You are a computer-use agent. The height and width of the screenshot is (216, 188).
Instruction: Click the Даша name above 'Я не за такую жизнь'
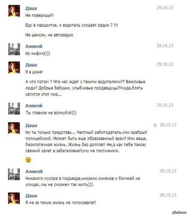31,196
